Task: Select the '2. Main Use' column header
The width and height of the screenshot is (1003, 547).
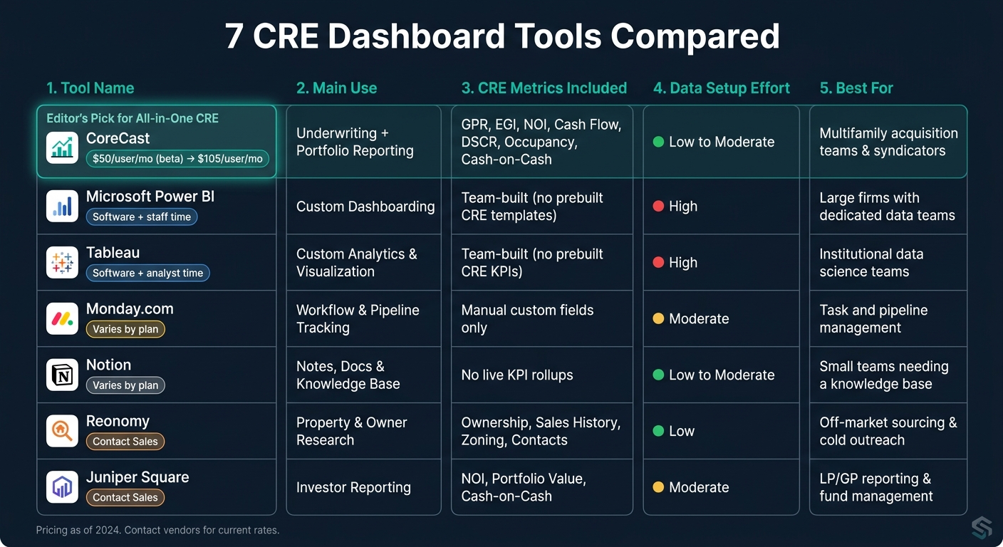Action: click(x=337, y=88)
